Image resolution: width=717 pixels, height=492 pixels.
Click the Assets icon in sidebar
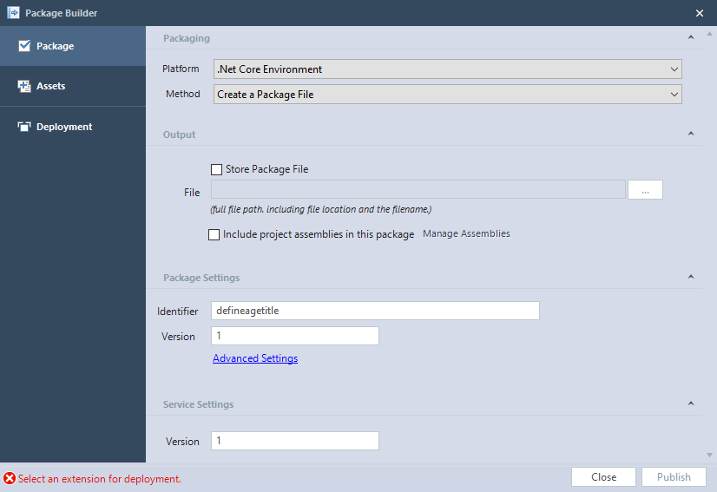tap(24, 86)
